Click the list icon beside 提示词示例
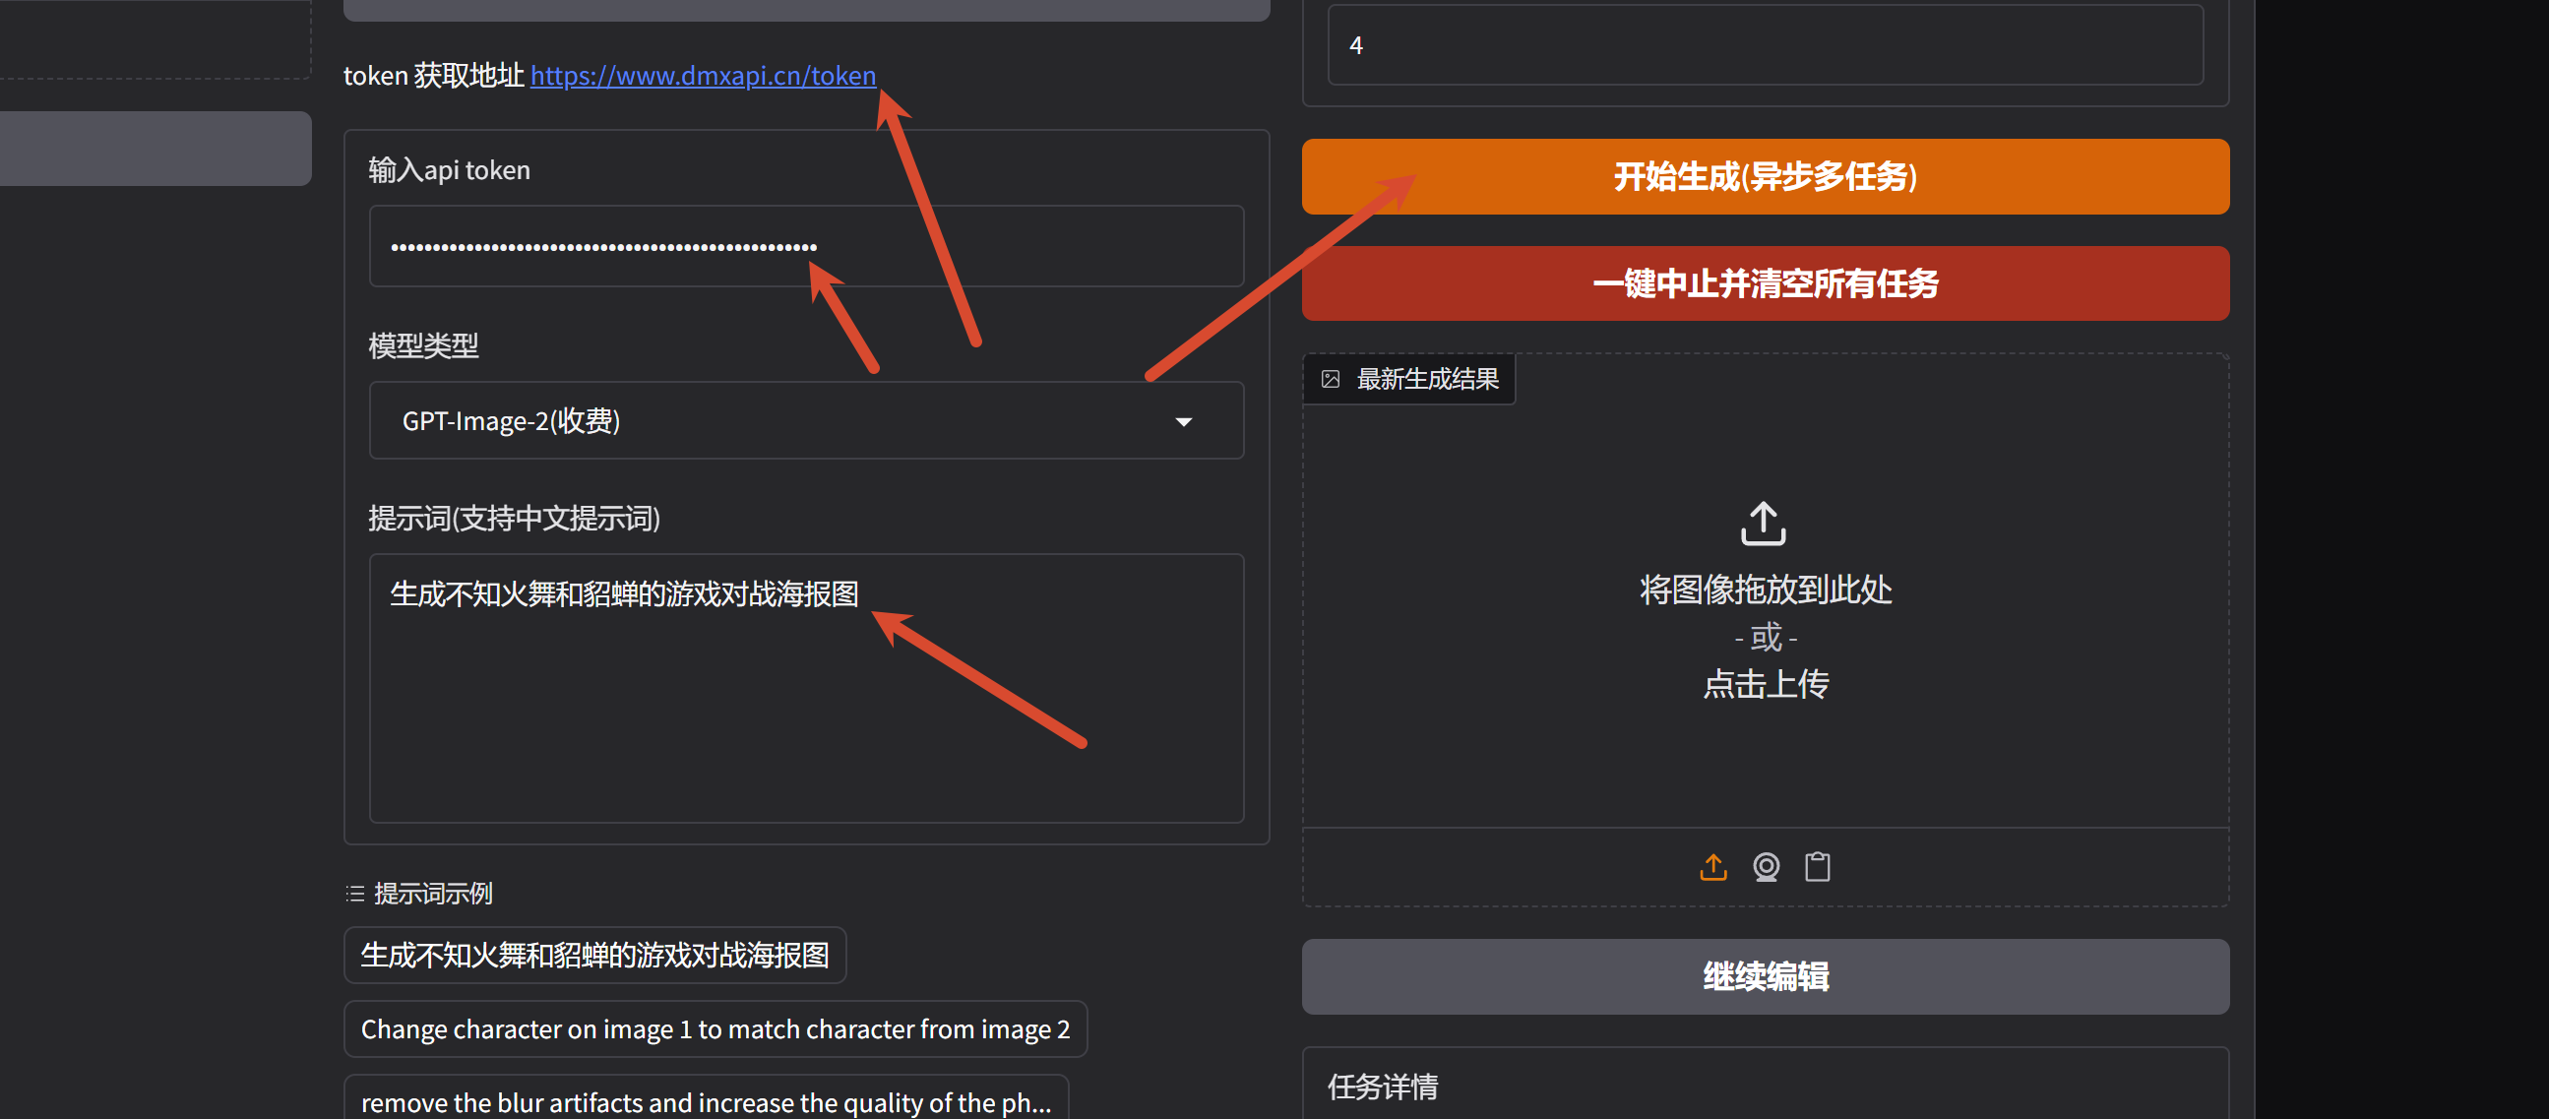The width and height of the screenshot is (2549, 1119). pyautogui.click(x=353, y=894)
